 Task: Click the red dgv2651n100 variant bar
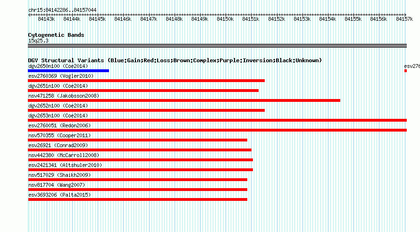143,91
